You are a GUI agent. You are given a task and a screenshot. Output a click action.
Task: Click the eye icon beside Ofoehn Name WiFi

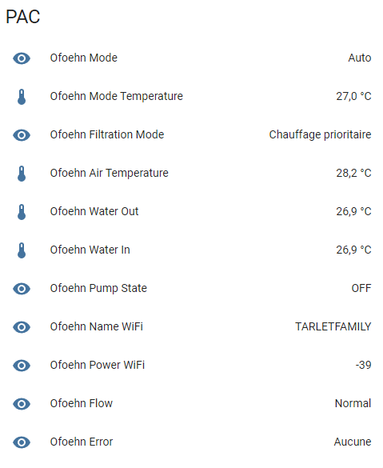(x=22, y=327)
